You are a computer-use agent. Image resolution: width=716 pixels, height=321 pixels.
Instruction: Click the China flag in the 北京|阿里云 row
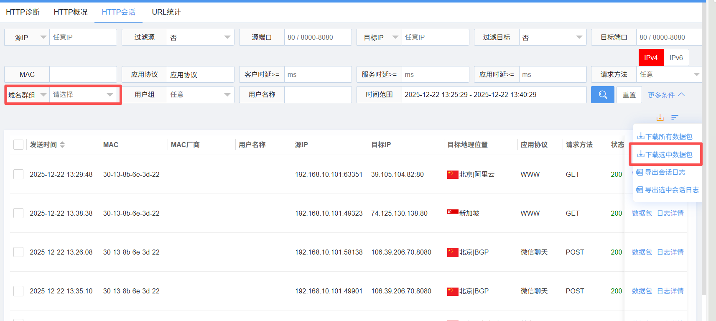coord(452,174)
